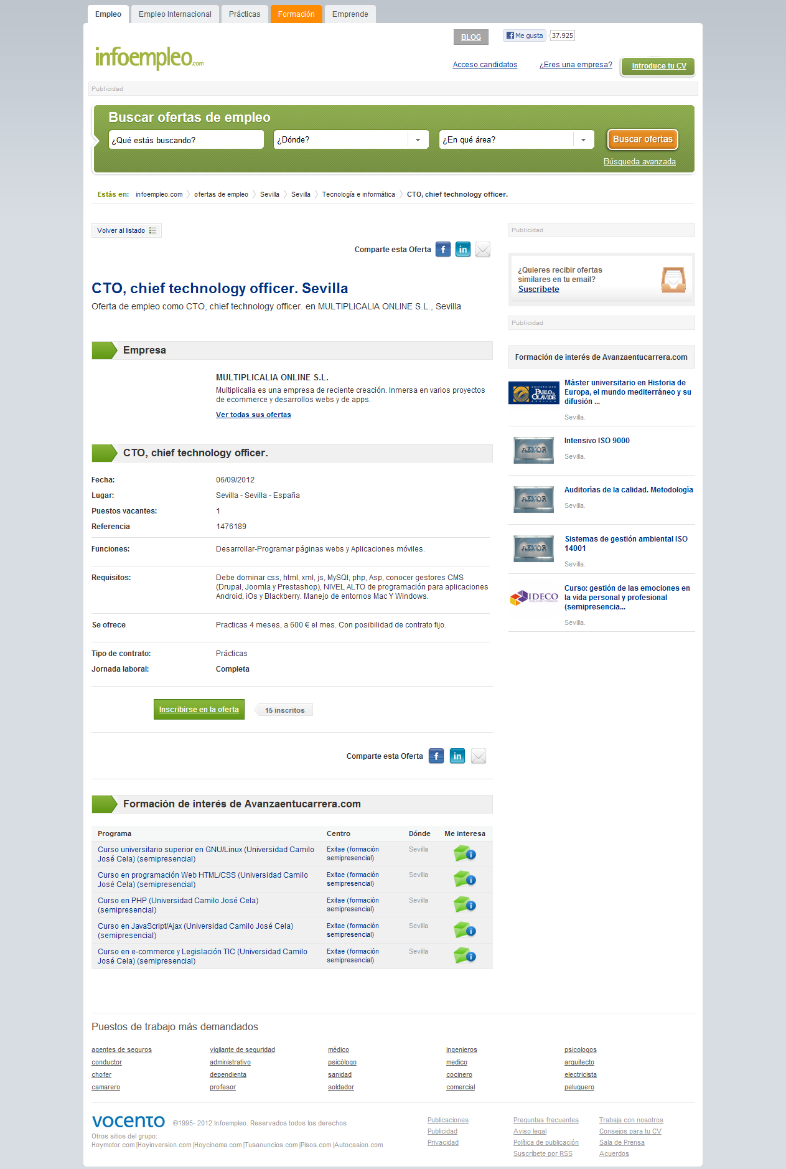Open Curso en JavaScript/Ajax program link

tap(195, 931)
